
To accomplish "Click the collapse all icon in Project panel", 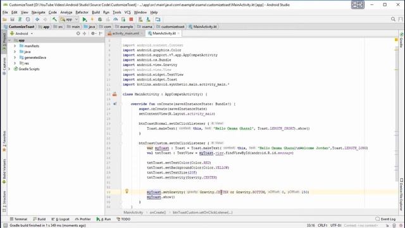I will tap(84, 34).
